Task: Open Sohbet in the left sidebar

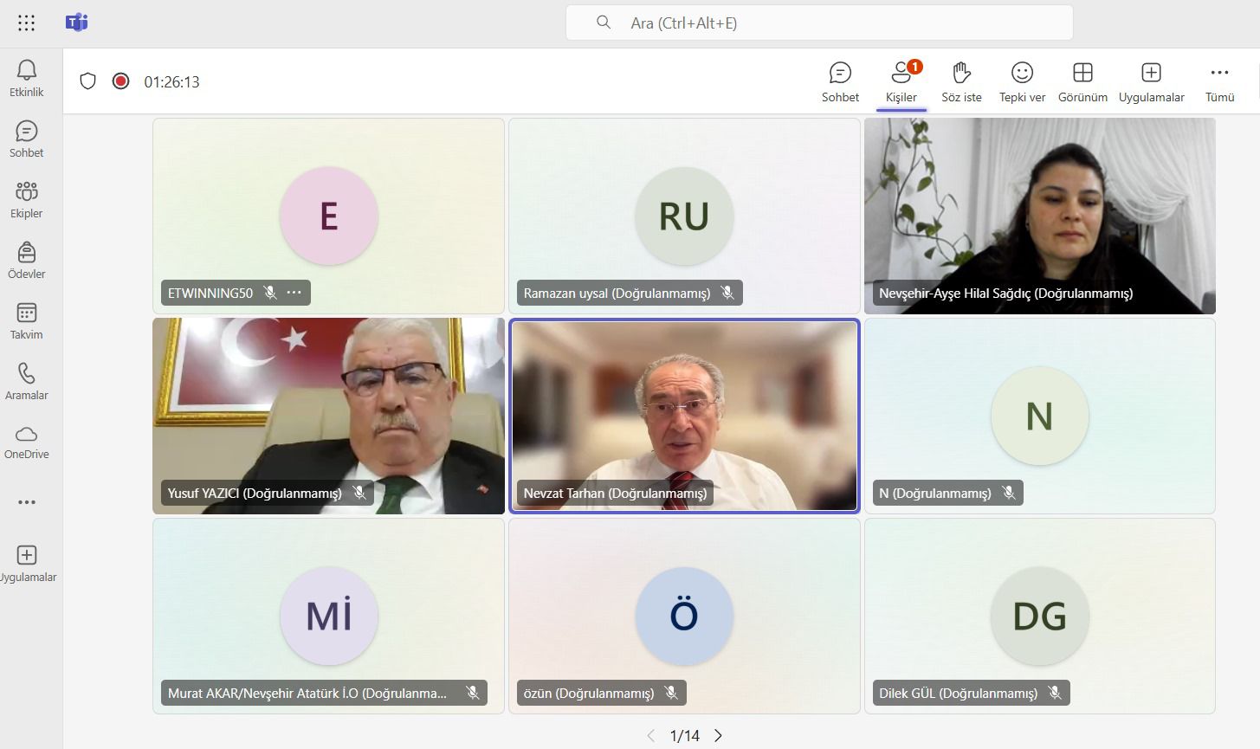Action: point(27,139)
